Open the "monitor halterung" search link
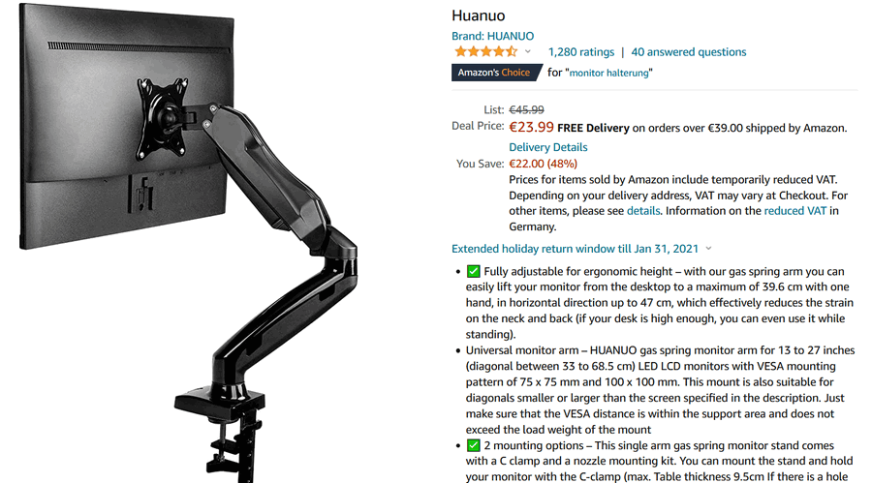Viewport: 872px width, 483px height. (x=609, y=73)
